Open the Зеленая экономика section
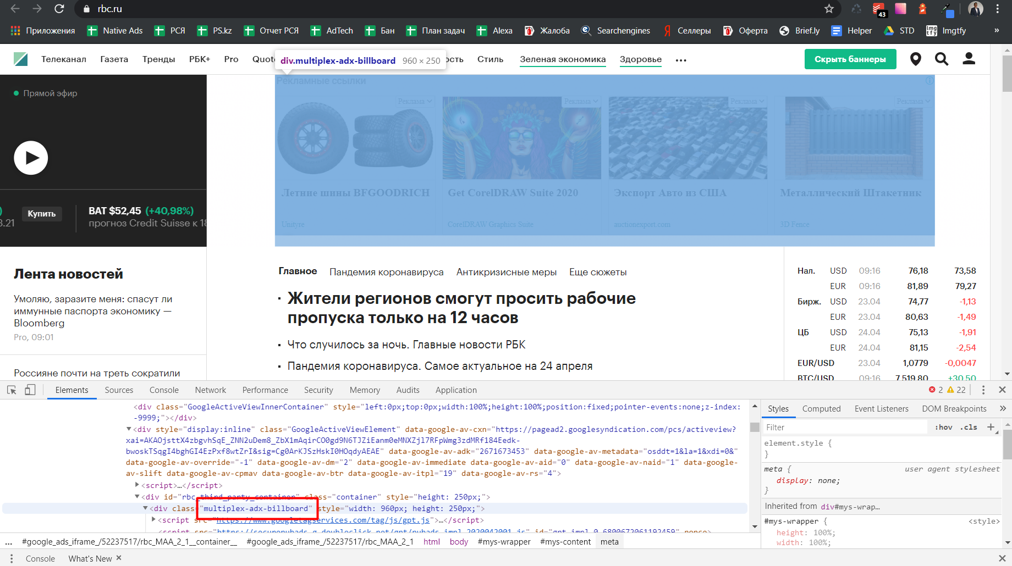1012x566 pixels. 563,59
